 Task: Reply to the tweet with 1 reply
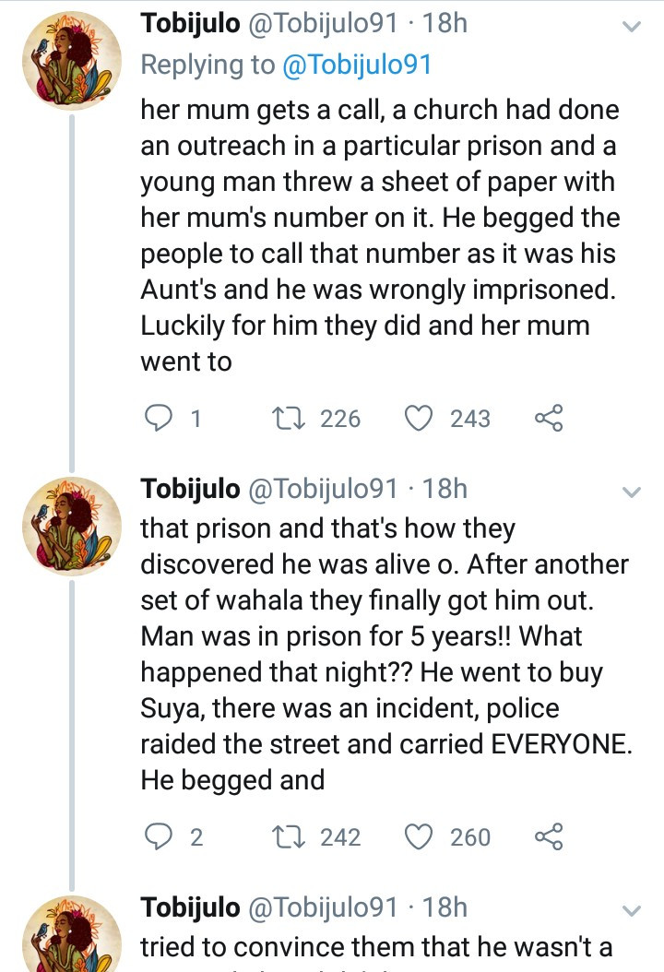[161, 419]
